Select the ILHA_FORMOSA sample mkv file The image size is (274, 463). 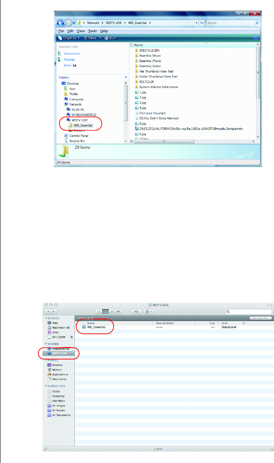[189, 128]
